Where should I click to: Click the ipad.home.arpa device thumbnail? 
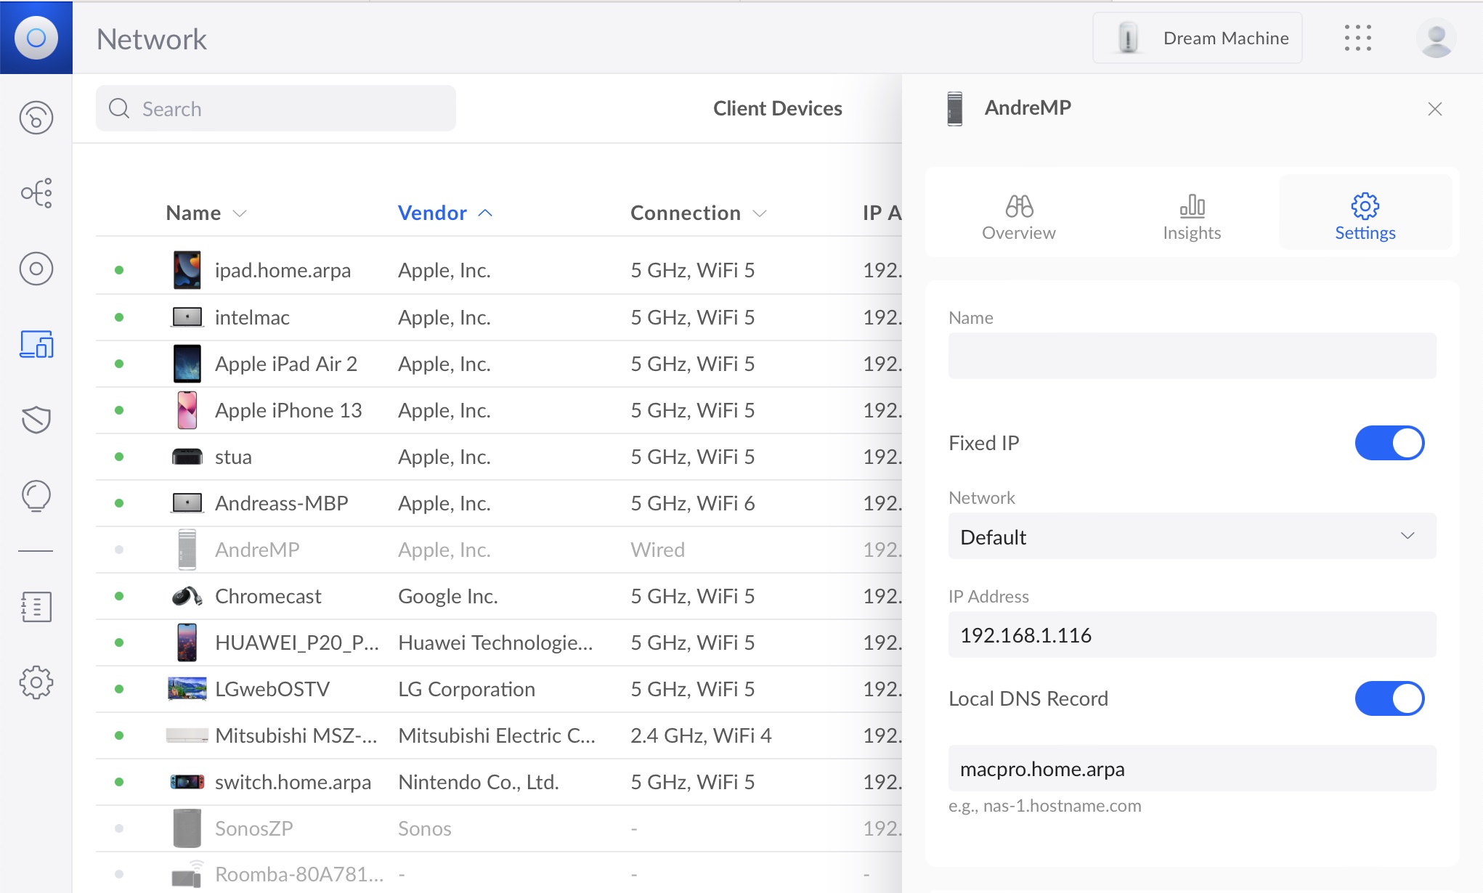coord(187,270)
